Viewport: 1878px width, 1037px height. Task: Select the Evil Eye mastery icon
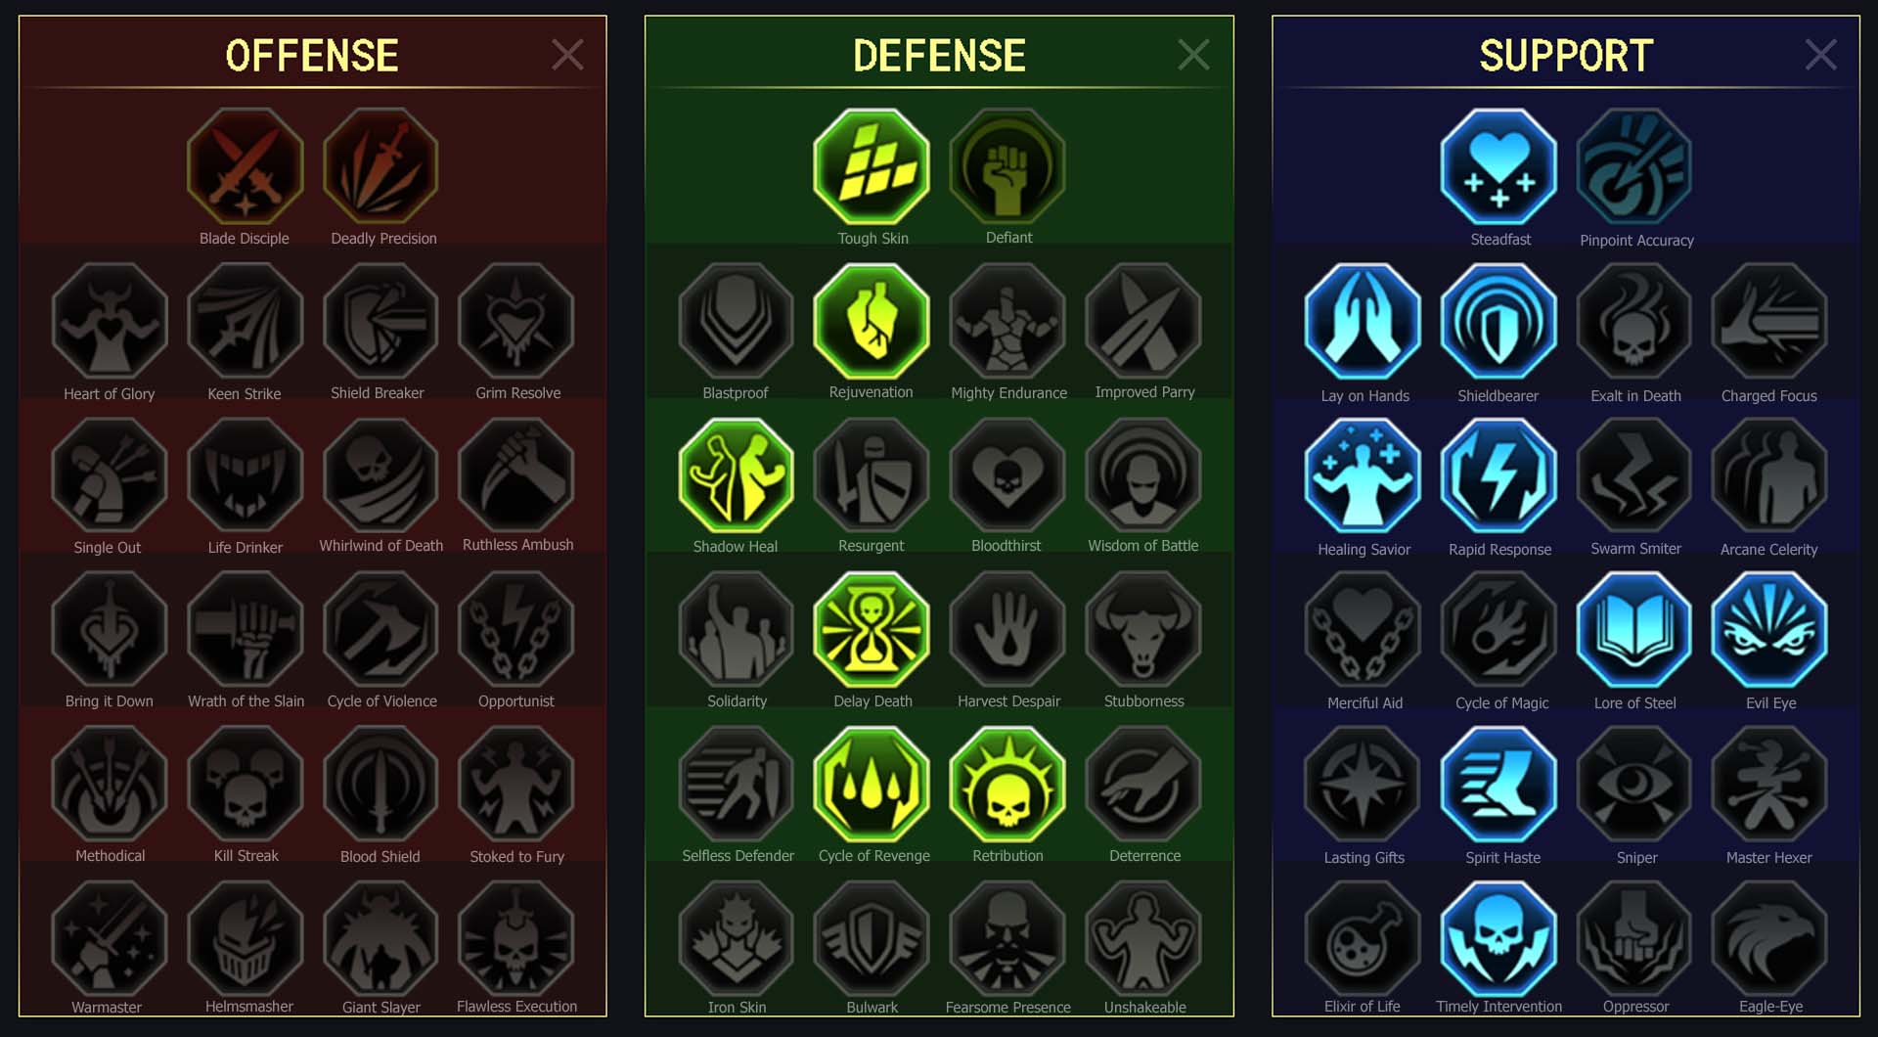click(x=1769, y=629)
